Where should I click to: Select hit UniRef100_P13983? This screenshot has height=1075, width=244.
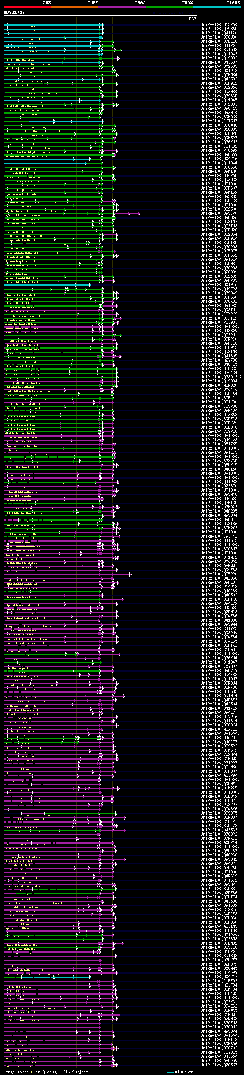pos(219,322)
